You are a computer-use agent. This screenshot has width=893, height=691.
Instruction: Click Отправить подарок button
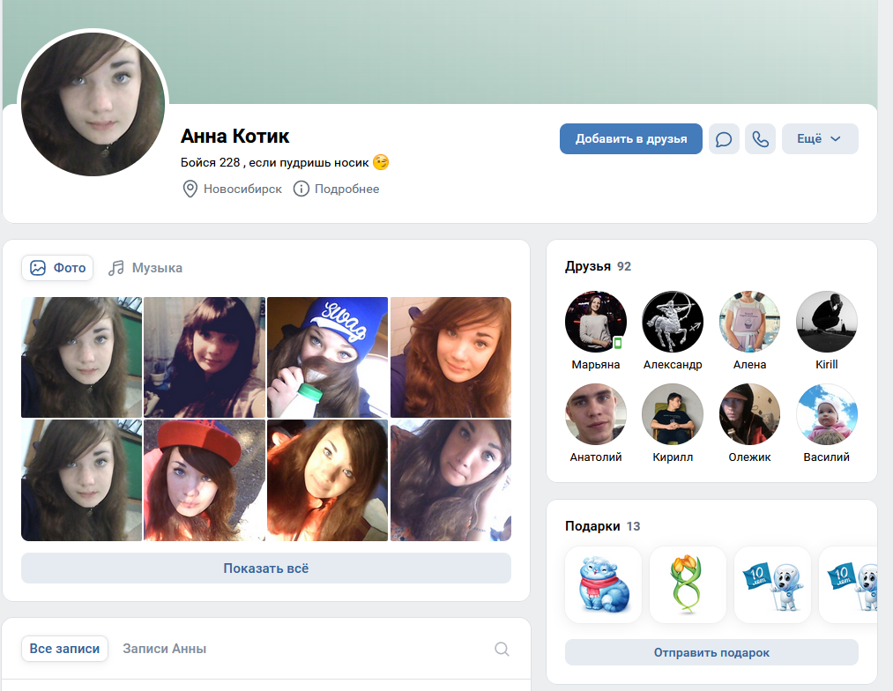[711, 652]
